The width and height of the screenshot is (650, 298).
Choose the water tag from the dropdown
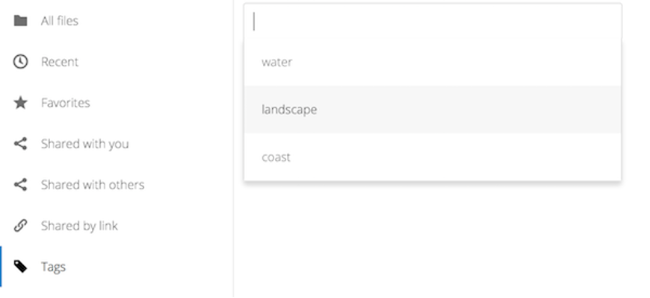click(x=277, y=62)
